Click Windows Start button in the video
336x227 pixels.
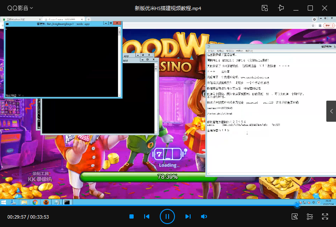click(3, 202)
